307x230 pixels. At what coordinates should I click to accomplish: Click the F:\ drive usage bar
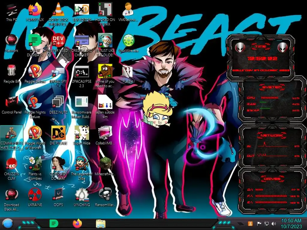[271, 196]
